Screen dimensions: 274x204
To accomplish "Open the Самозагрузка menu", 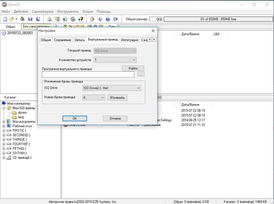I will [42, 11].
